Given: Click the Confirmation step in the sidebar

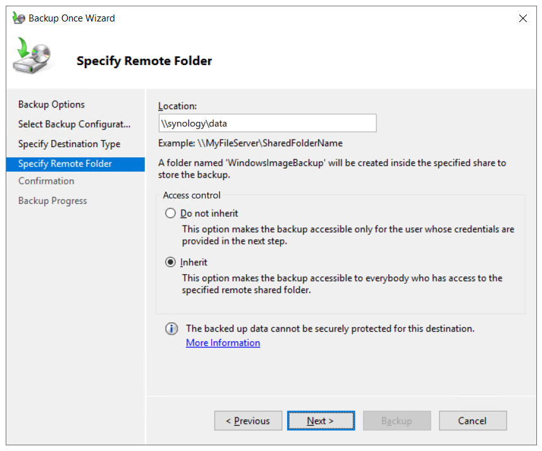Looking at the screenshot, I should [46, 181].
